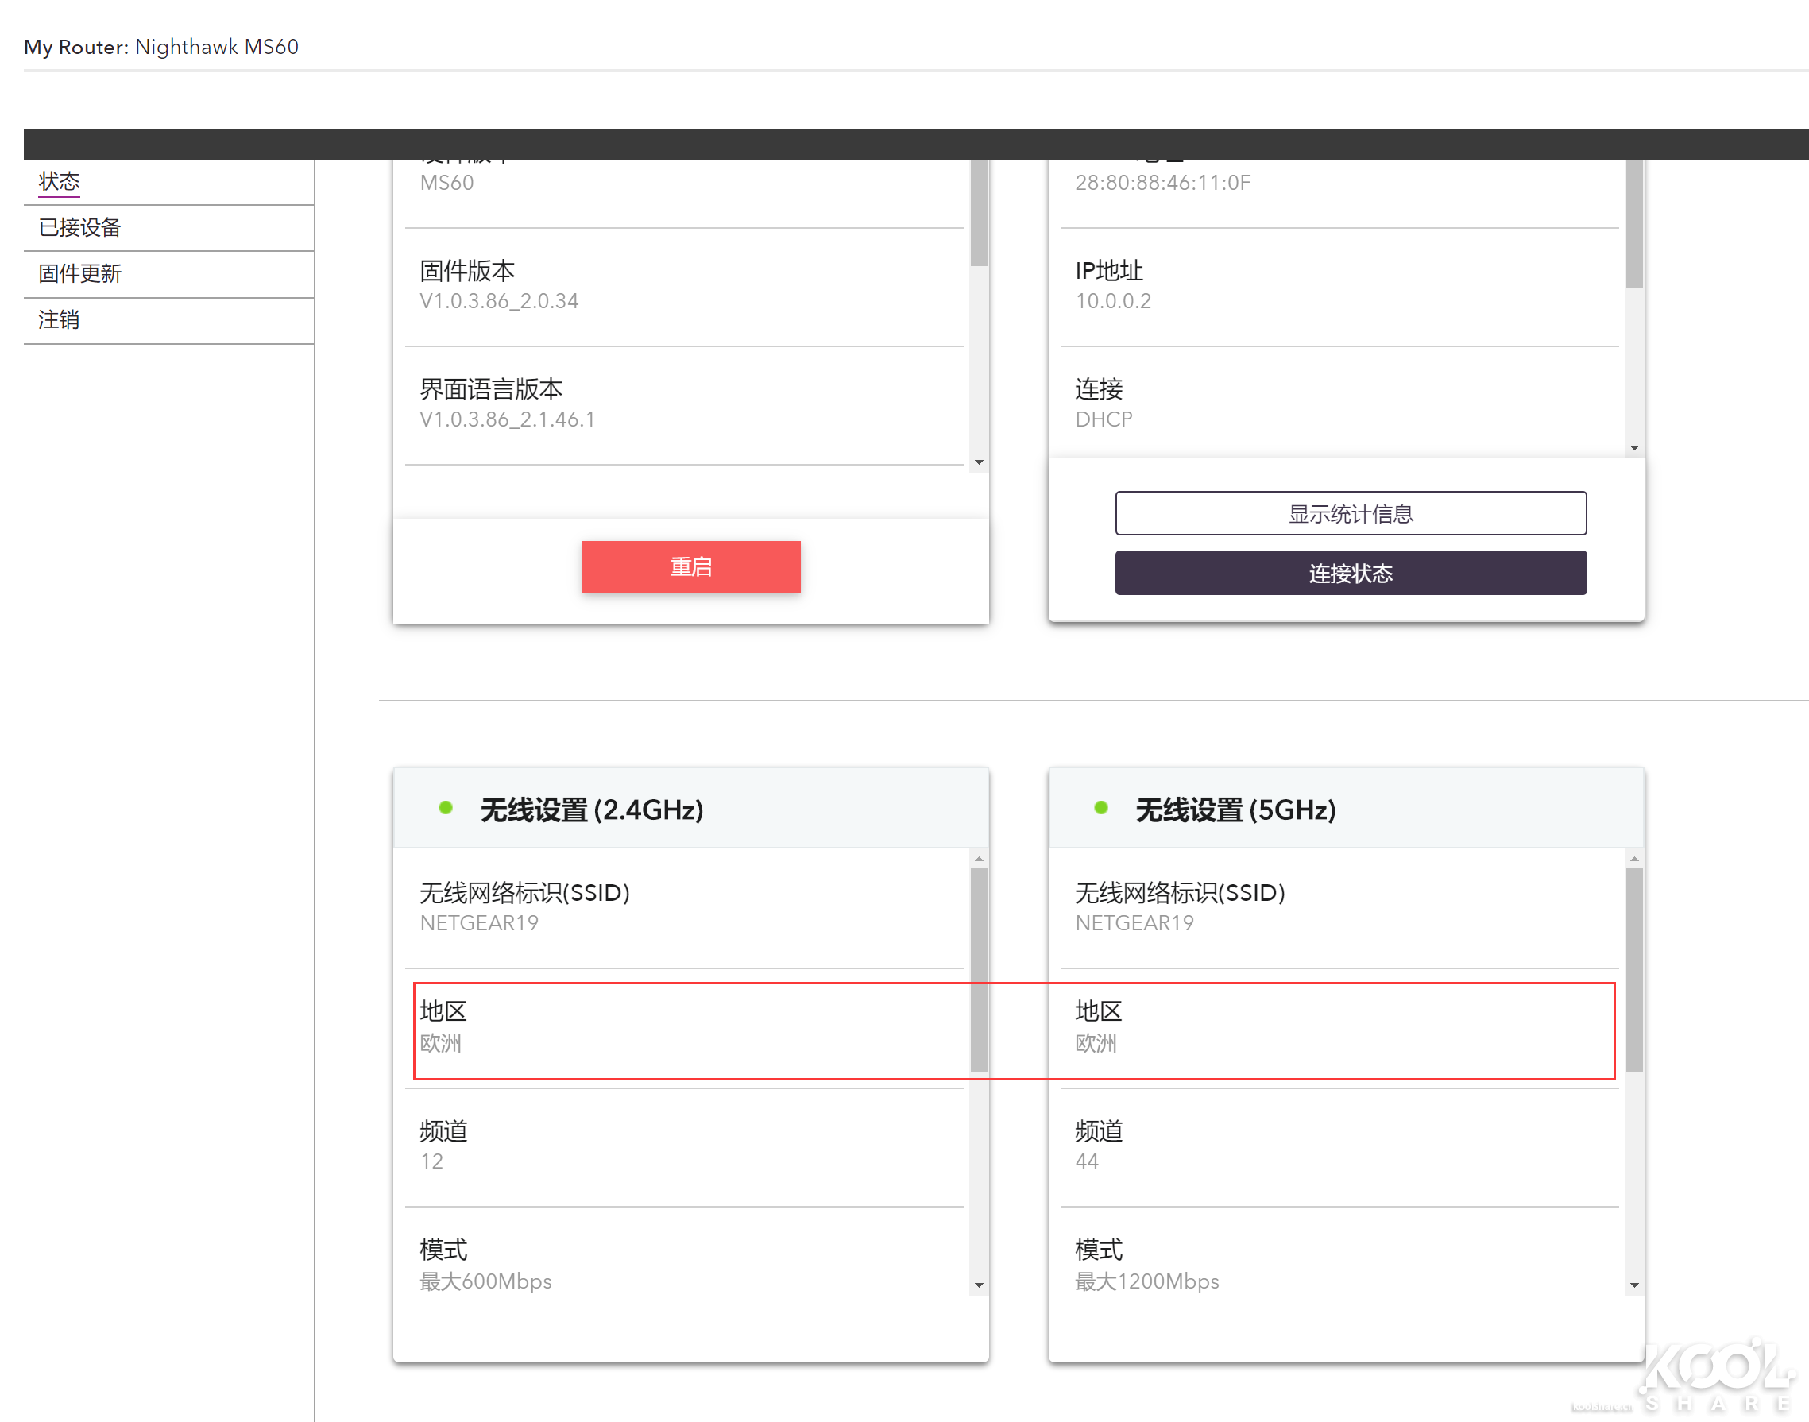This screenshot has height=1422, width=1809.
Task: Click MAC address 28:80:88:46:11:0F
Action: (1162, 183)
